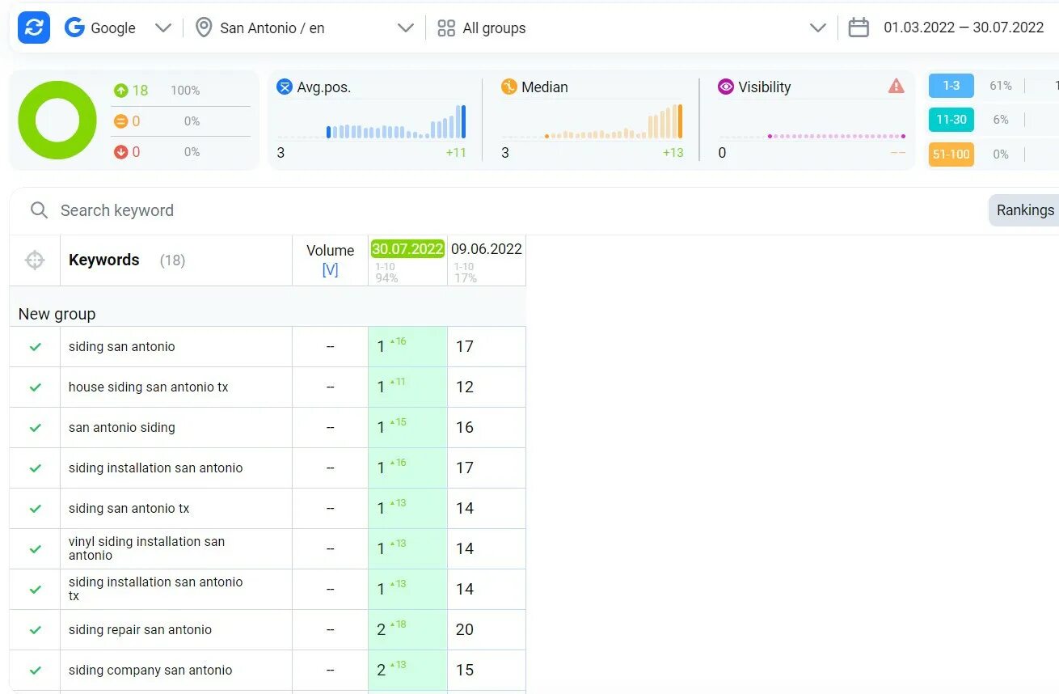
Task: Click the Keywords column header
Action: click(104, 260)
